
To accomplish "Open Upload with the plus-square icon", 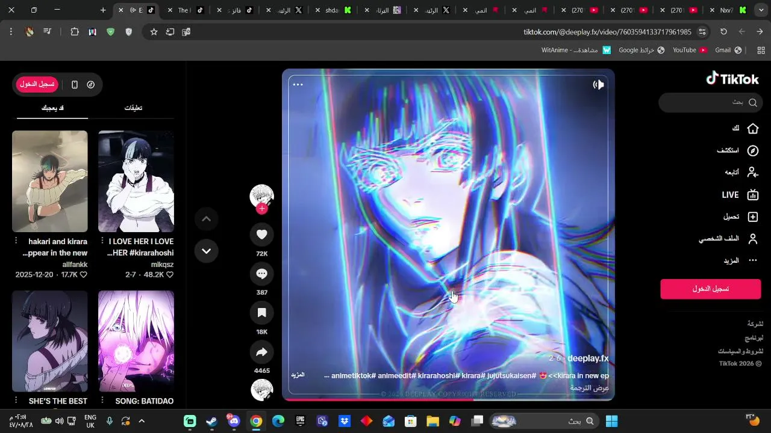I will 752,216.
